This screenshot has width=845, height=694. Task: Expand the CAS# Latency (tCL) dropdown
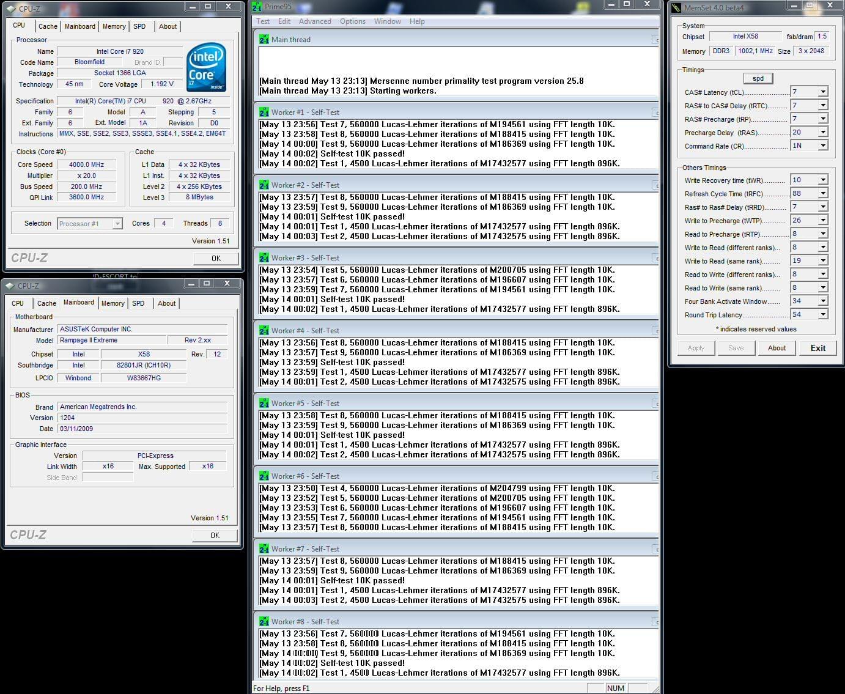(x=823, y=92)
